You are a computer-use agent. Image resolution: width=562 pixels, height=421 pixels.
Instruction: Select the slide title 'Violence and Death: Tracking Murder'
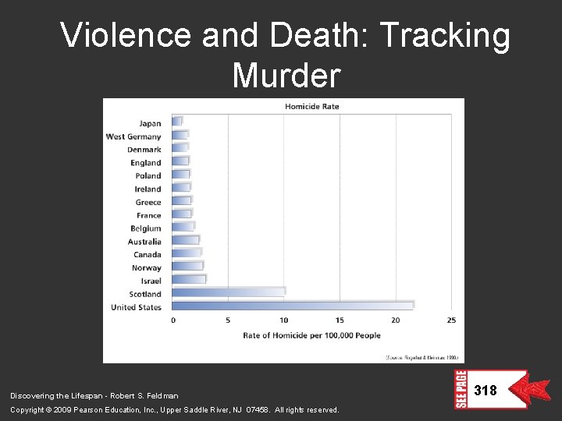[286, 54]
